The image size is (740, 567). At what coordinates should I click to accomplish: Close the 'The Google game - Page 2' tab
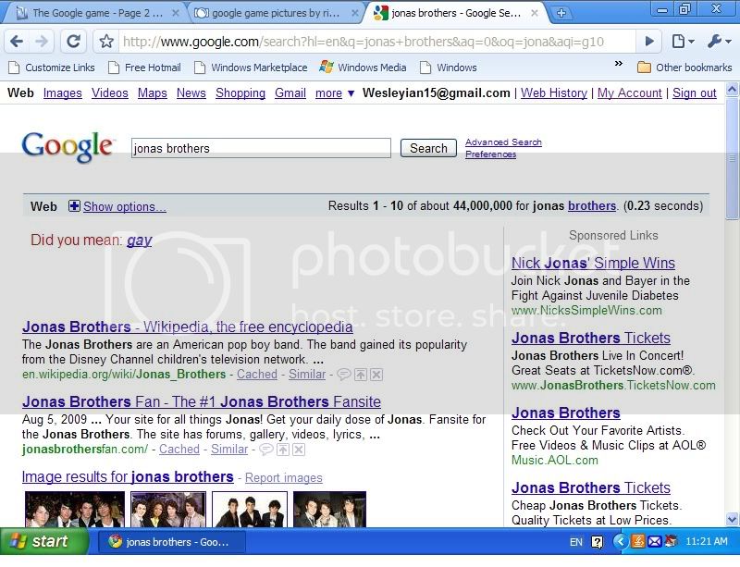[x=176, y=13]
